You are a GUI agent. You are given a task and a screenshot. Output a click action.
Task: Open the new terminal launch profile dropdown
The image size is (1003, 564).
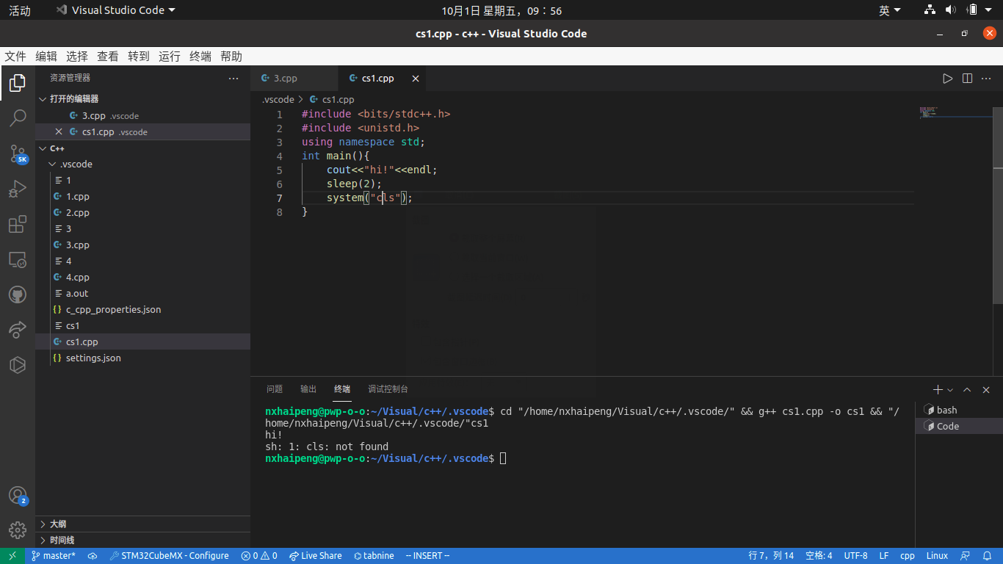tap(950, 390)
